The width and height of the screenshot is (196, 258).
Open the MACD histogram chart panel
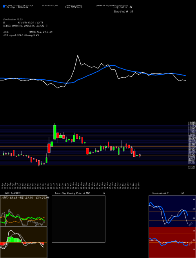pos(24,242)
